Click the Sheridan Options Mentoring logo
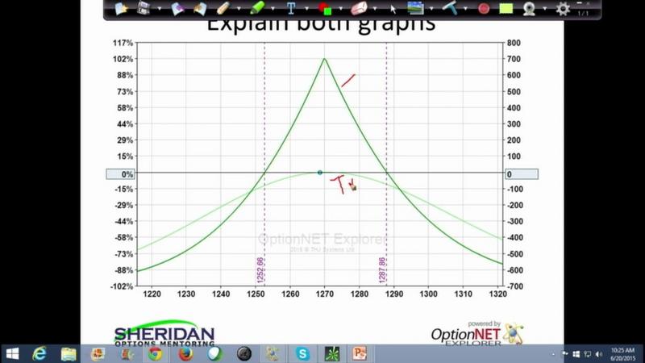 164,334
